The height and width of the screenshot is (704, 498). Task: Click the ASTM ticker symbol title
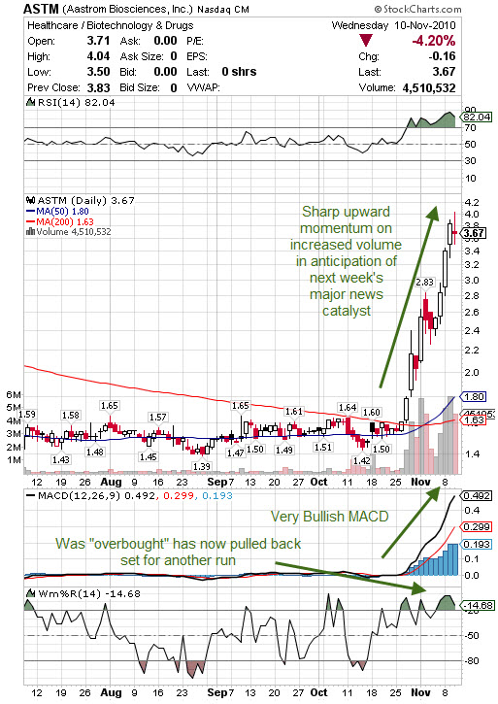pyautogui.click(x=42, y=8)
